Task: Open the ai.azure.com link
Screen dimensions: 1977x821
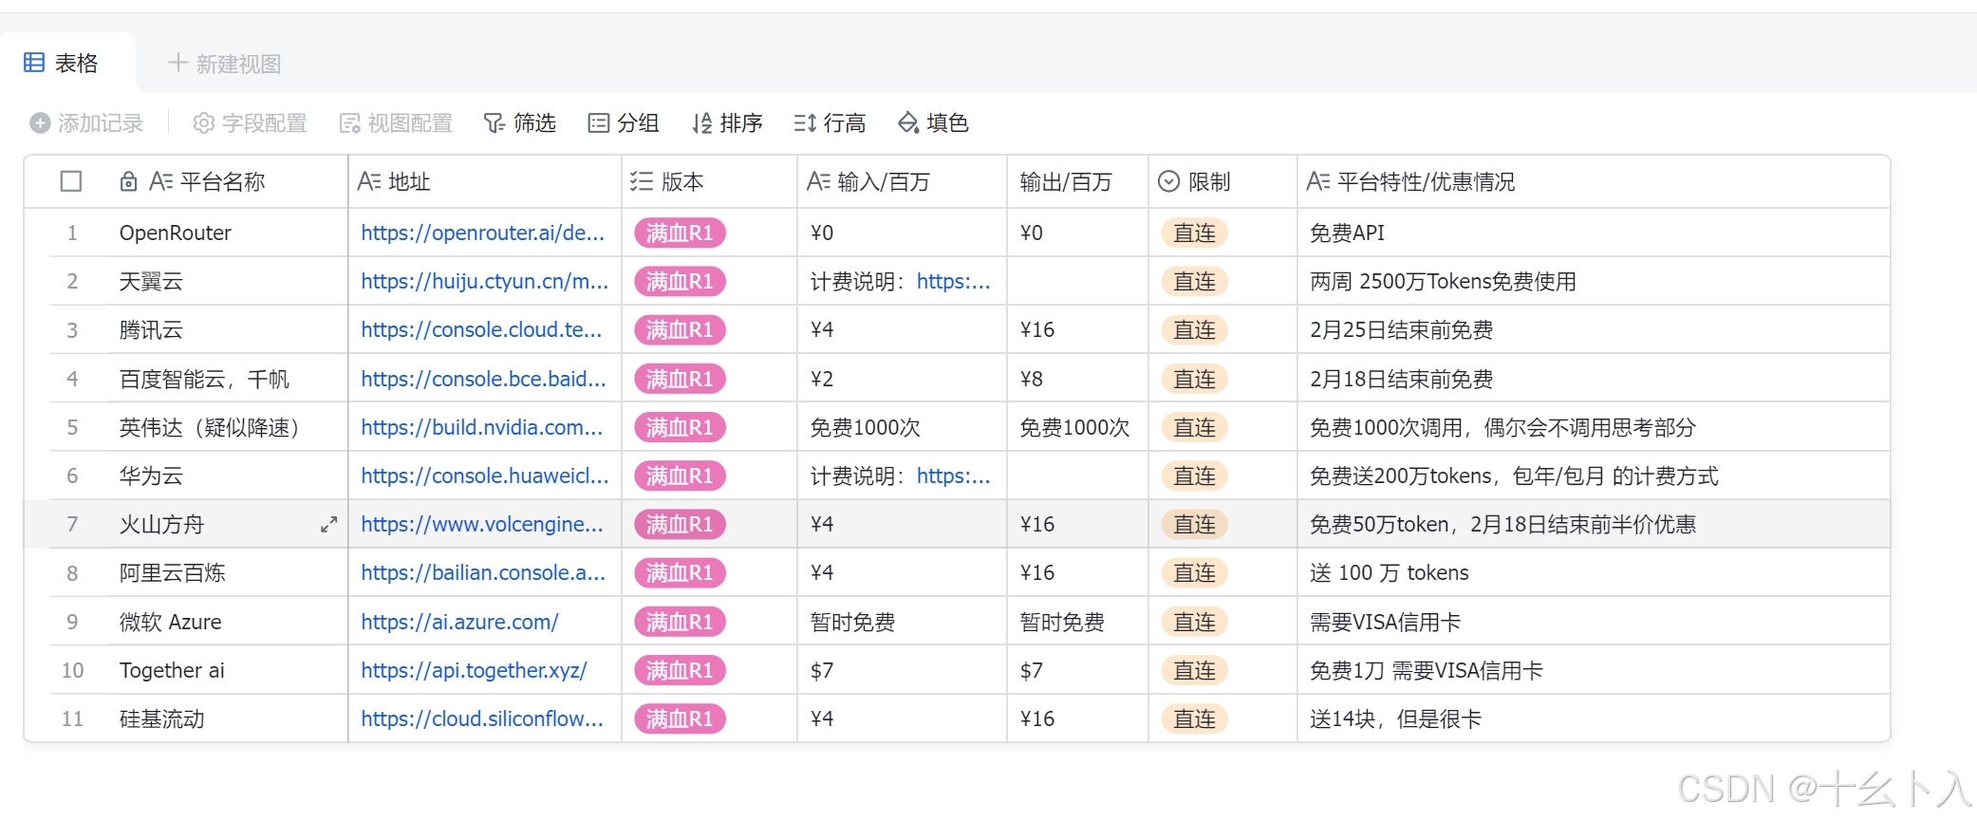Action: click(x=459, y=623)
